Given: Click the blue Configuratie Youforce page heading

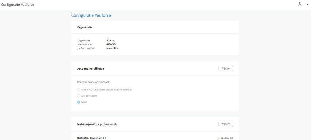Looking at the screenshot, I should coord(91,15).
